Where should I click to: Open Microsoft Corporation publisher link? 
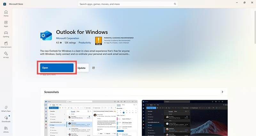(x=67, y=38)
